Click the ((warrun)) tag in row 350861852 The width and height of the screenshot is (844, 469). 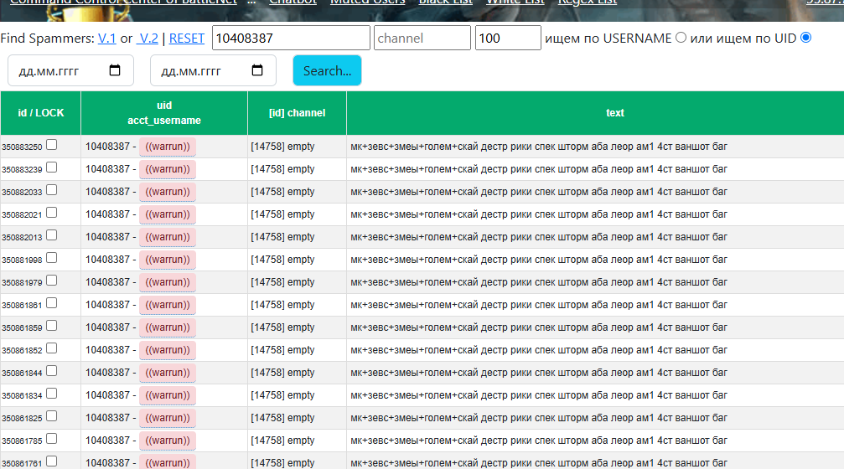click(168, 350)
